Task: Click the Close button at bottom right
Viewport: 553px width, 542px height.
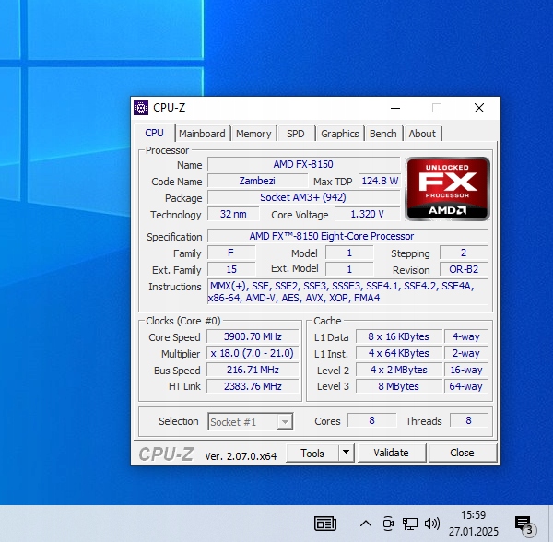Action: click(x=462, y=453)
